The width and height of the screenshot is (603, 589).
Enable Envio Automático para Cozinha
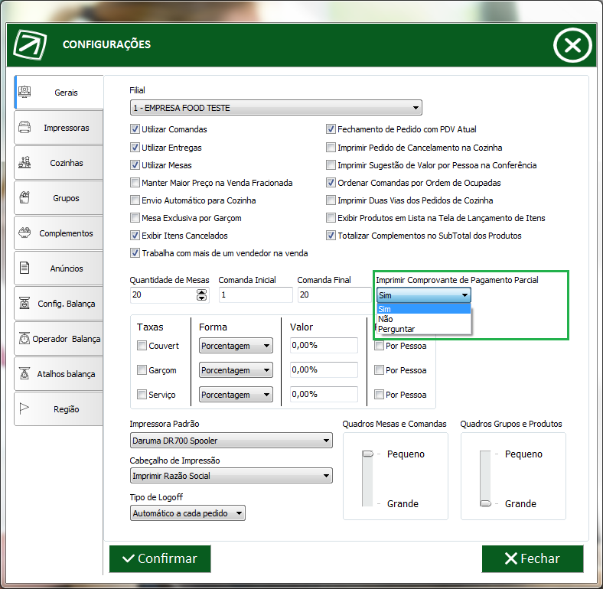[135, 200]
